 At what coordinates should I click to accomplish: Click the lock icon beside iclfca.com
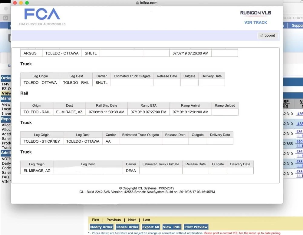137,3
